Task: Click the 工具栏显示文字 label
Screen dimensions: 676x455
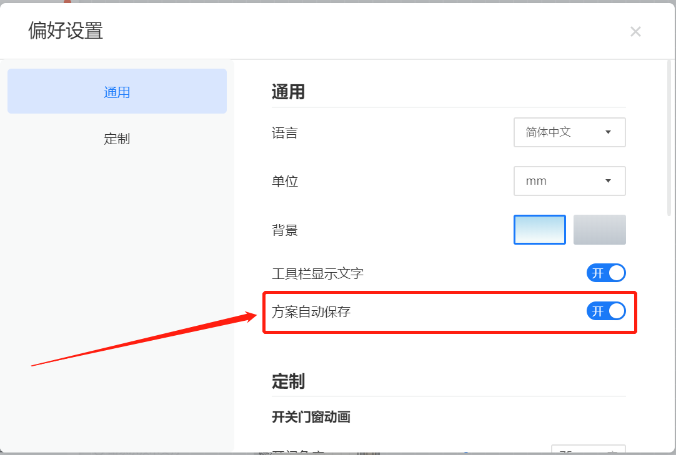Action: click(318, 273)
